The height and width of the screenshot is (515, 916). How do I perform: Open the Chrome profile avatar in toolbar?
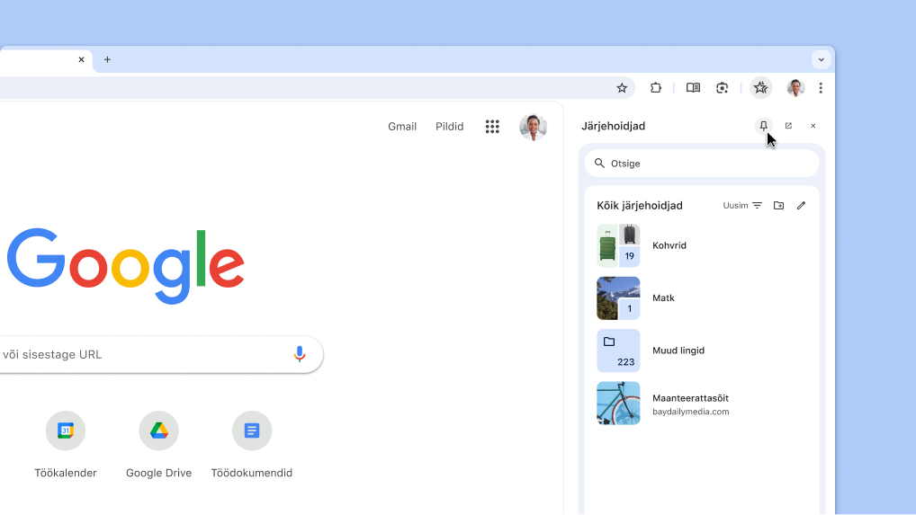point(795,88)
